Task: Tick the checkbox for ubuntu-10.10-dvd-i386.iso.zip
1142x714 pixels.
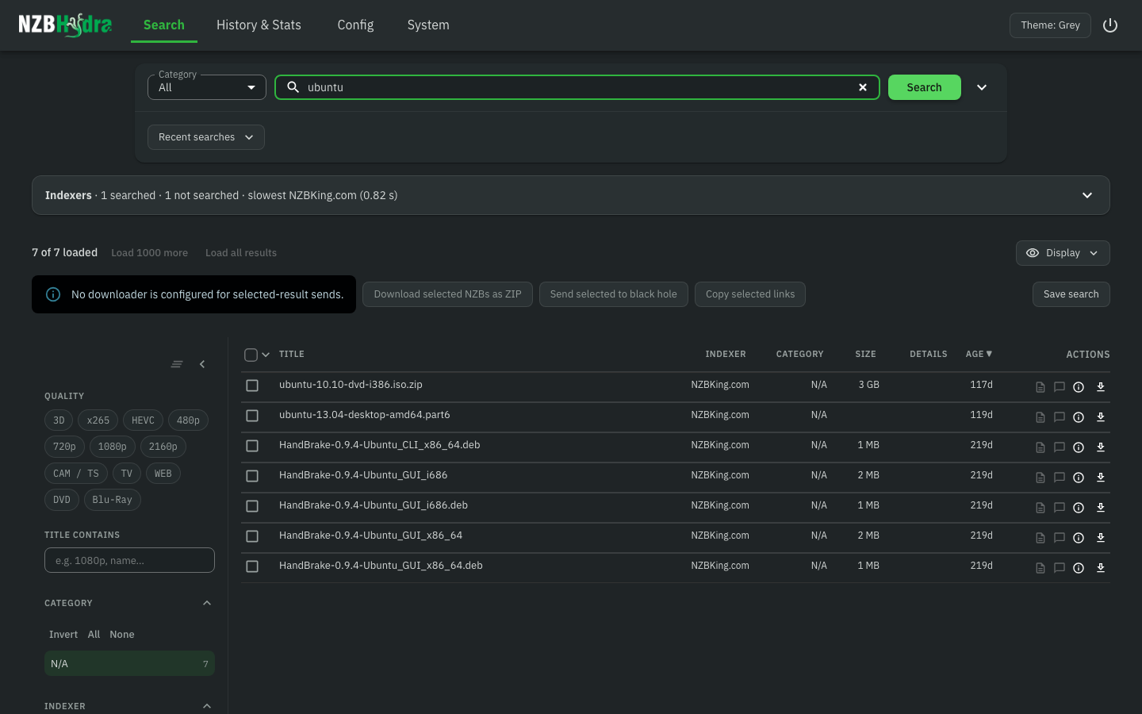Action: 252,386
